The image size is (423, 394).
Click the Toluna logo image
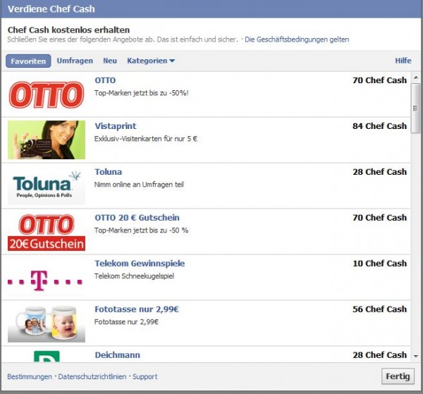(46, 186)
